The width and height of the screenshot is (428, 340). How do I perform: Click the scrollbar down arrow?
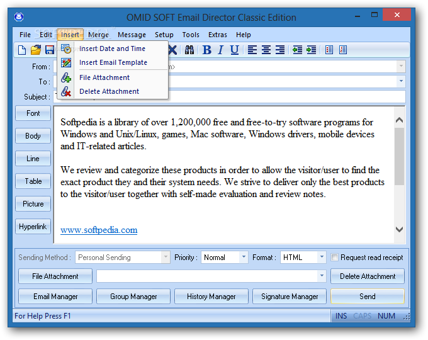tap(399, 229)
